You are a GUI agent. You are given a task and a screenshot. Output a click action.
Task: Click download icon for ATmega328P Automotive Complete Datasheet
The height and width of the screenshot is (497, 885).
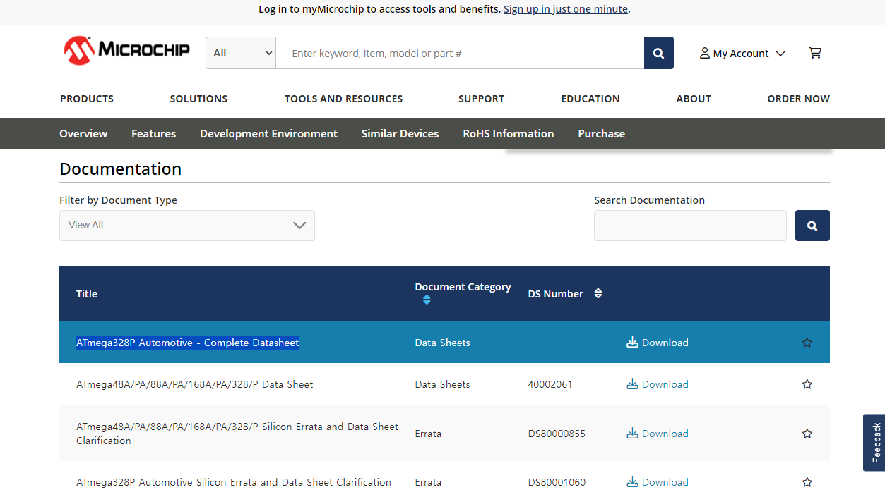point(632,343)
